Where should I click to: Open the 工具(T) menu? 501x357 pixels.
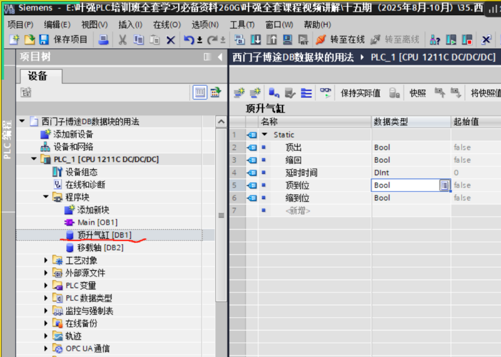[x=242, y=25]
